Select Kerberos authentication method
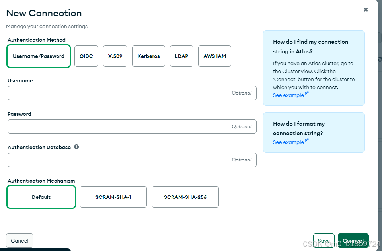Viewport: 382px width, 251px height. [148, 56]
